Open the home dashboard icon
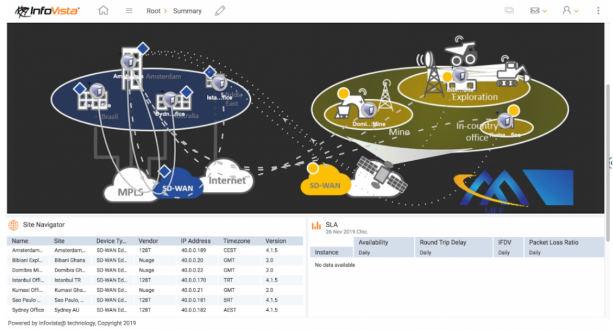Screen dimensions: 613x333 click(x=103, y=10)
